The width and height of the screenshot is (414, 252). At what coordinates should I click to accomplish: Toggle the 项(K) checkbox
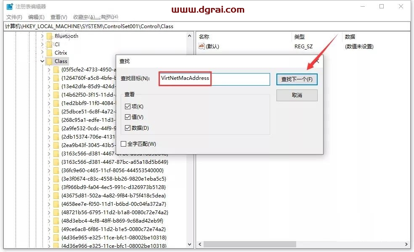[127, 107]
